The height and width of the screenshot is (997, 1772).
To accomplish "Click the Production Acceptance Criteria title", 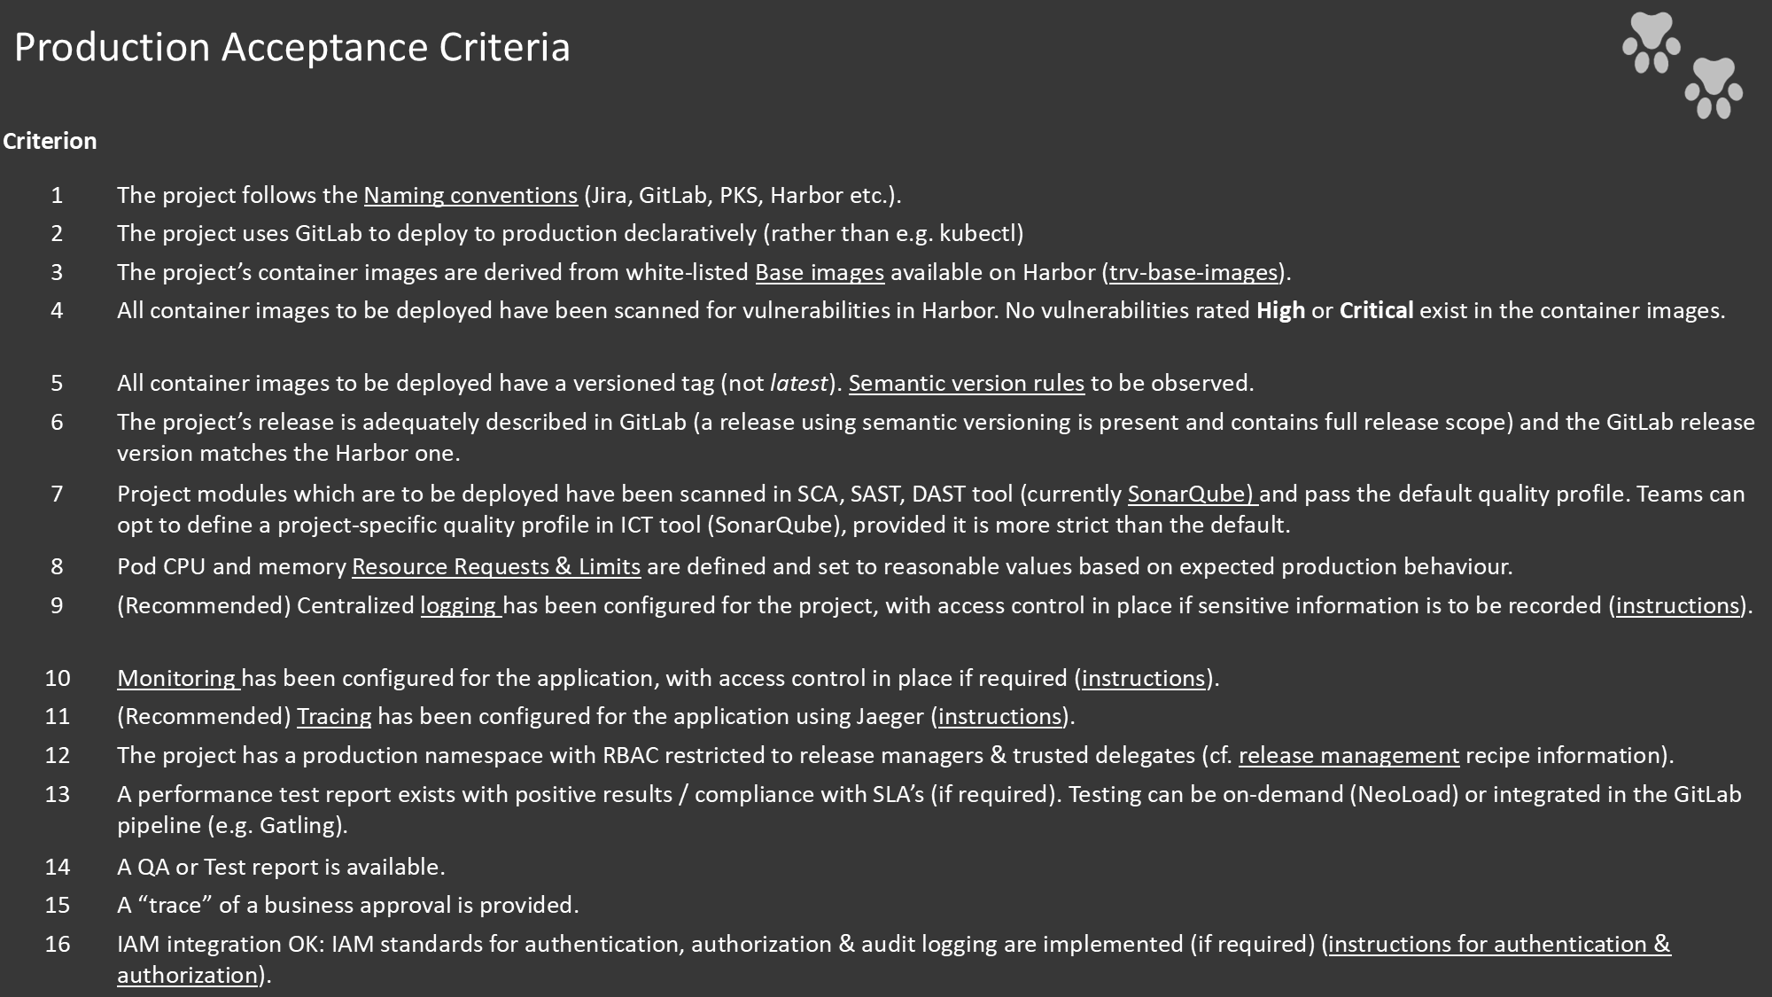I will pyautogui.click(x=292, y=47).
